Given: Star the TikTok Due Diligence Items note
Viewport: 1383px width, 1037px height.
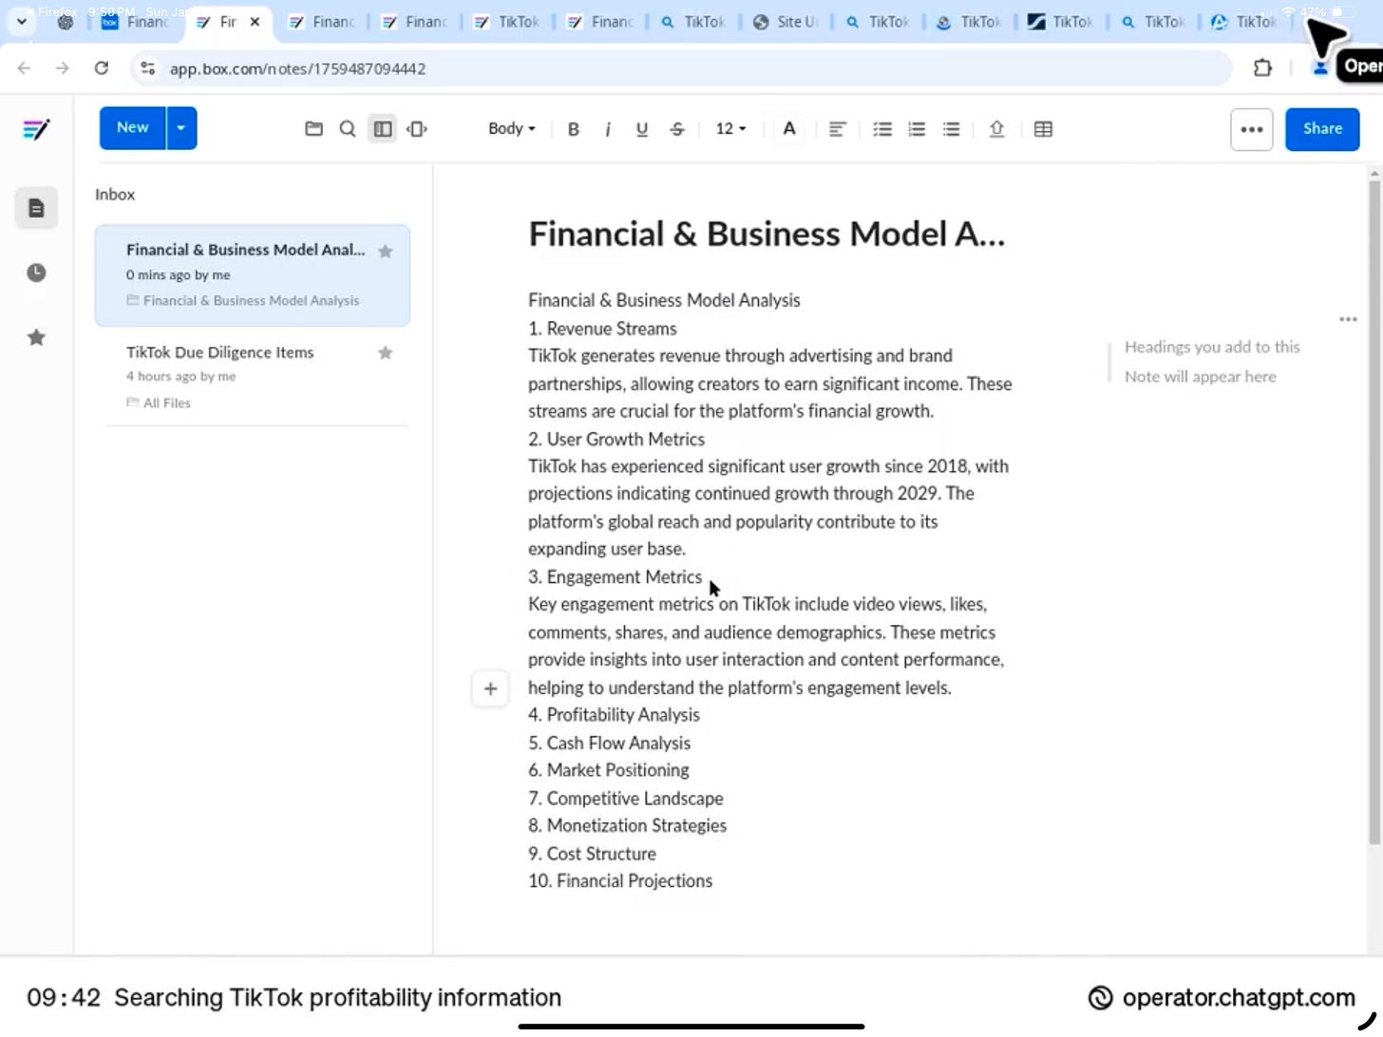Looking at the screenshot, I should pyautogui.click(x=385, y=353).
